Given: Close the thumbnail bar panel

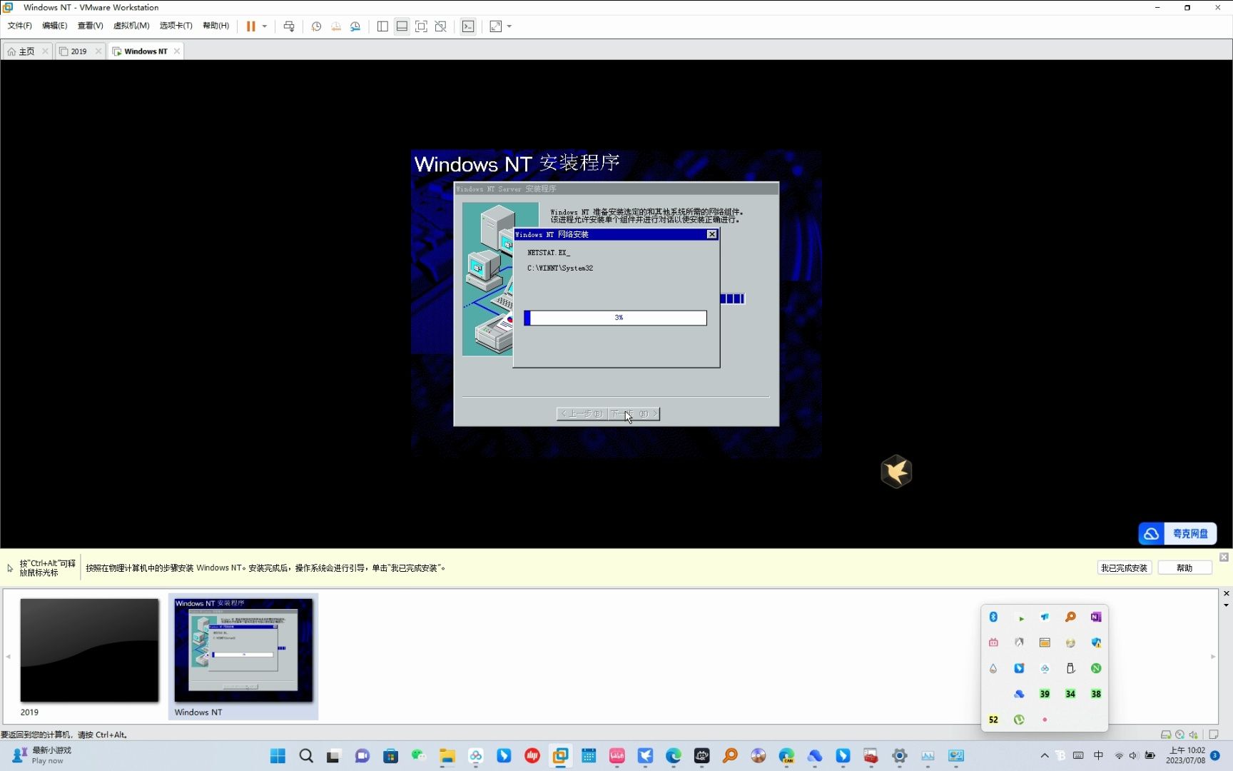Looking at the screenshot, I should (1227, 594).
